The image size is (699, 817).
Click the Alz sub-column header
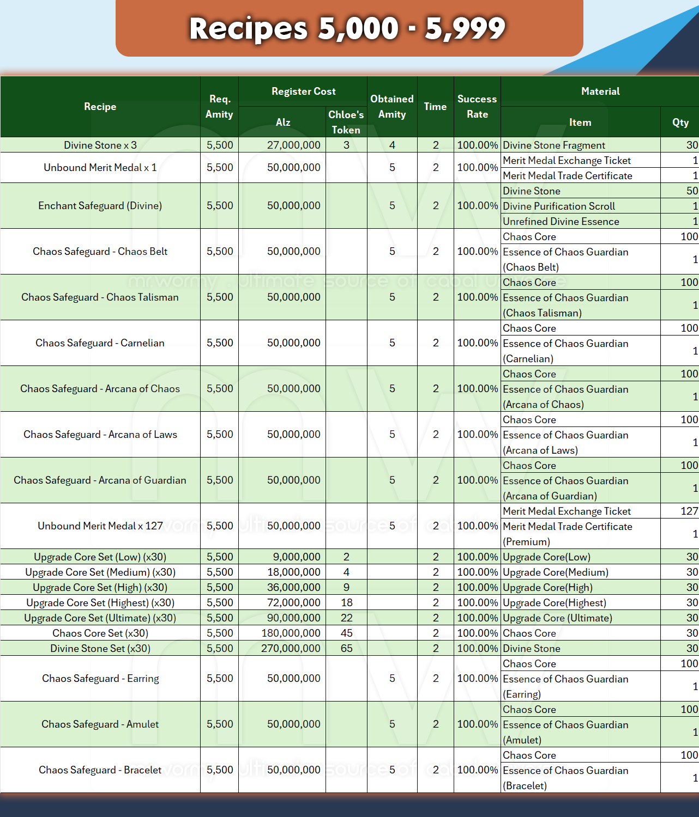click(x=282, y=123)
